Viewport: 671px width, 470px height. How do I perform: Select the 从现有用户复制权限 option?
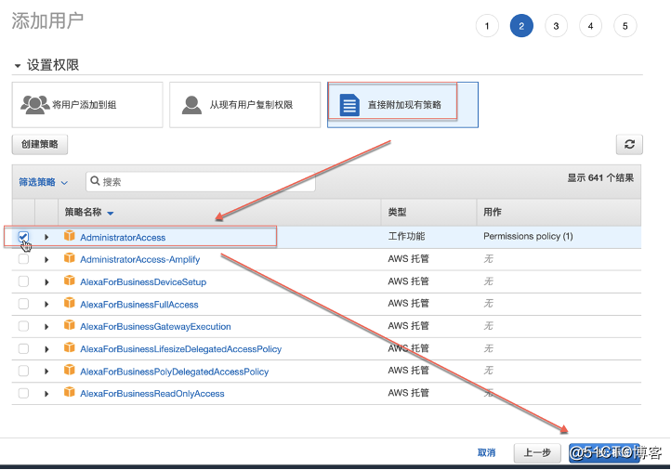pyautogui.click(x=244, y=105)
